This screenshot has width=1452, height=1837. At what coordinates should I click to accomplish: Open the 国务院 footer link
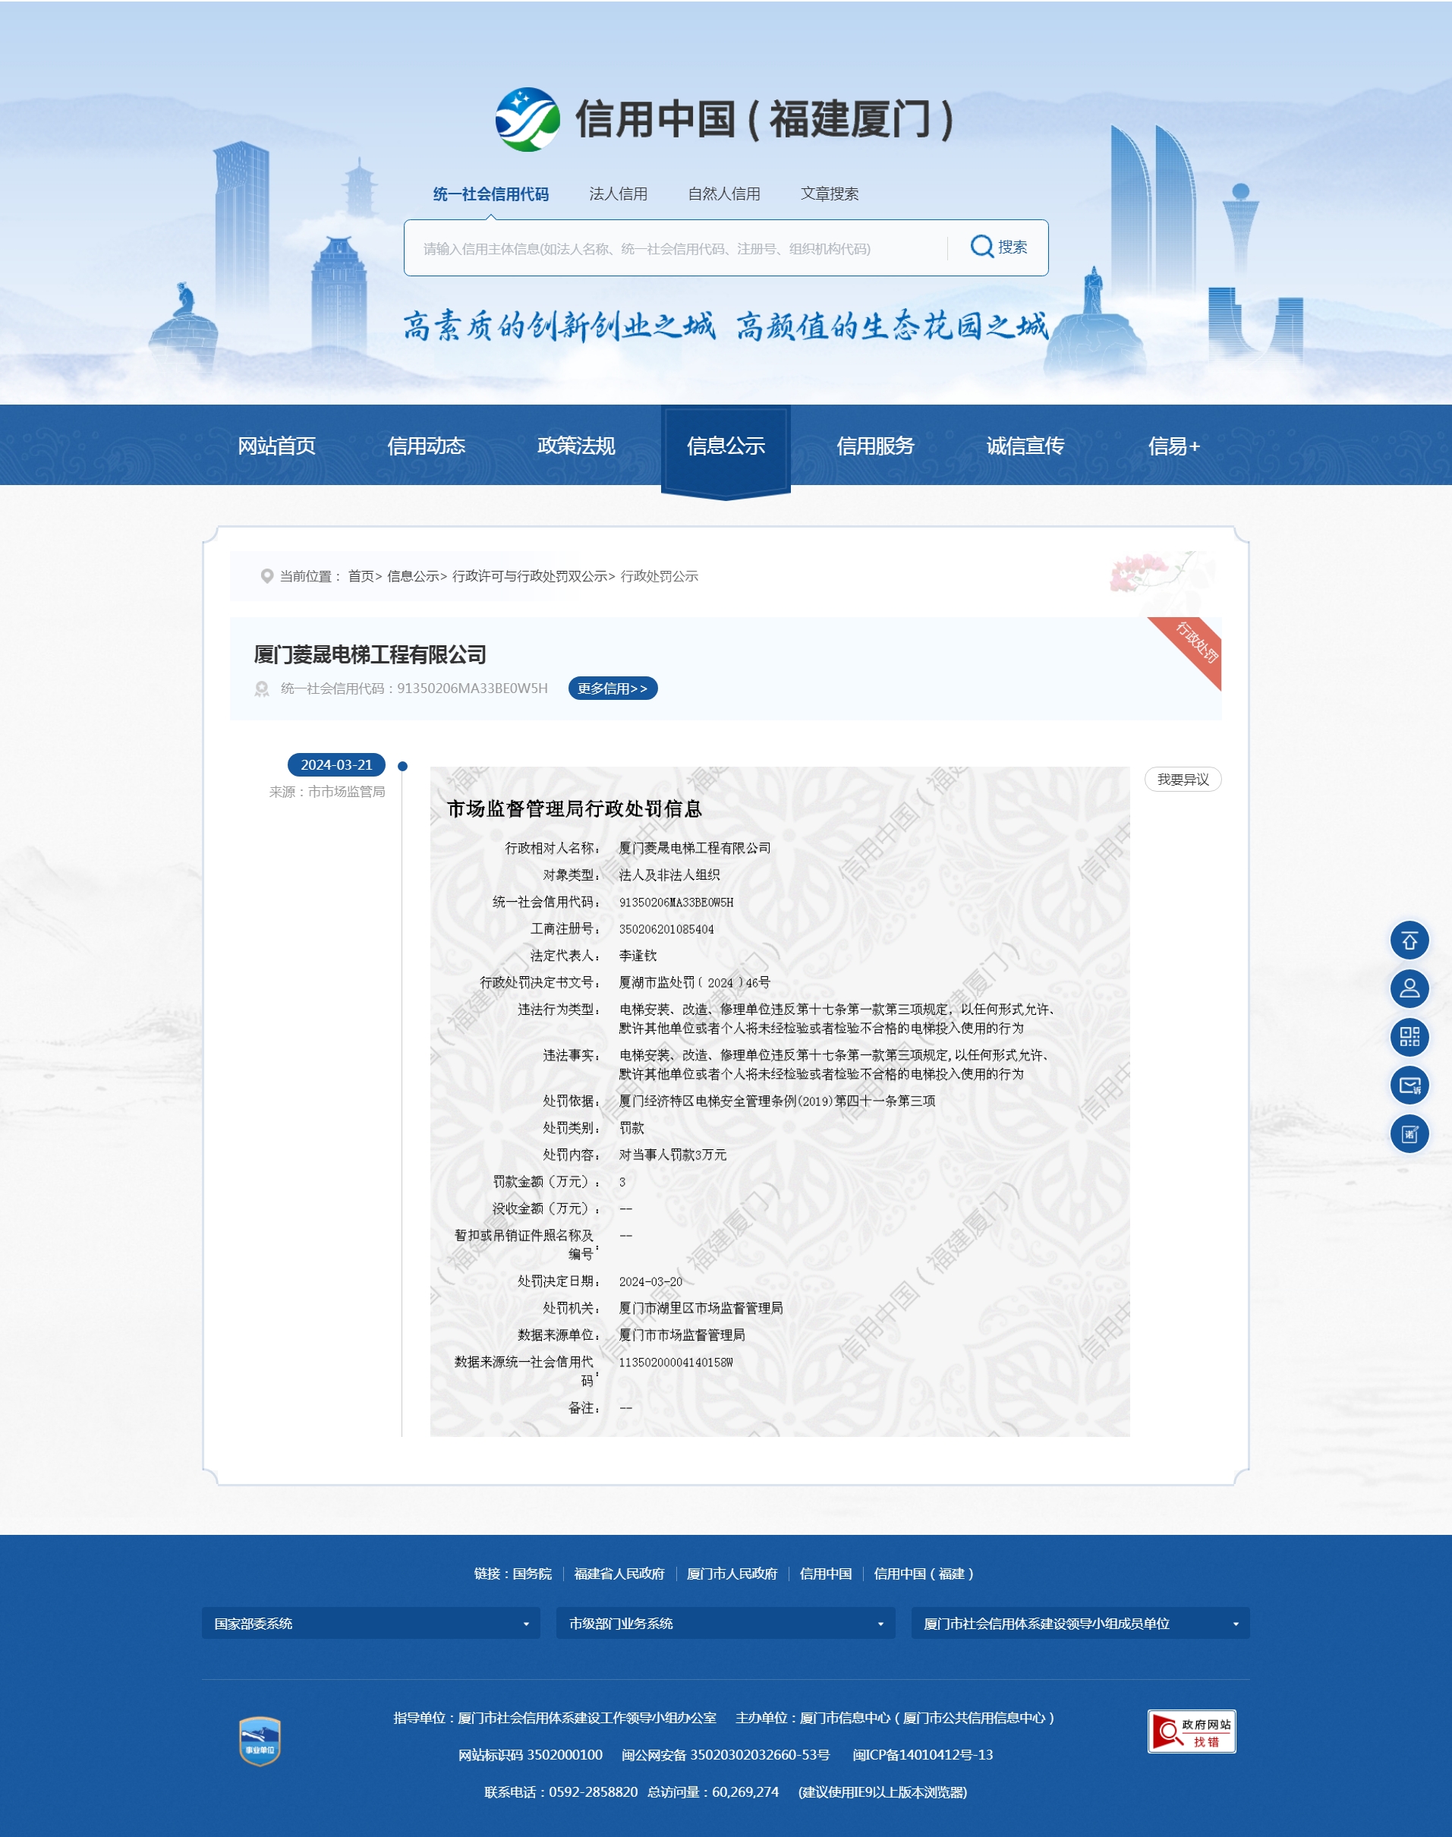532,1574
